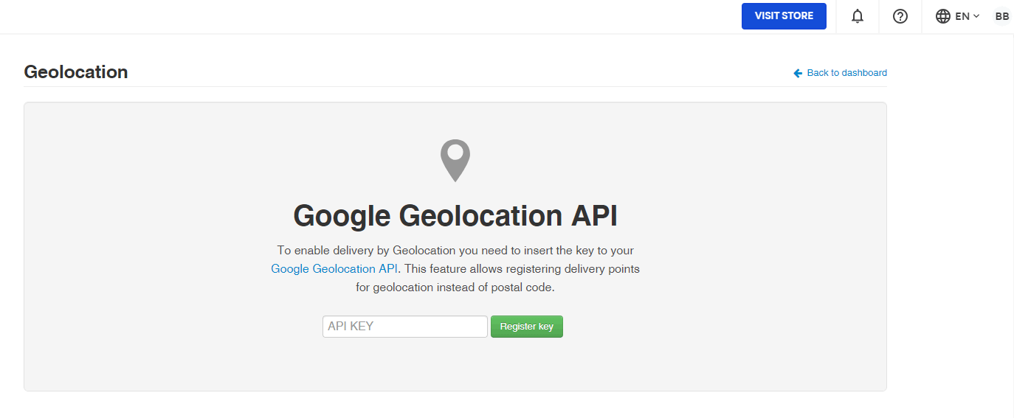Click the globe language icon
The image size is (1014, 418).
click(942, 16)
